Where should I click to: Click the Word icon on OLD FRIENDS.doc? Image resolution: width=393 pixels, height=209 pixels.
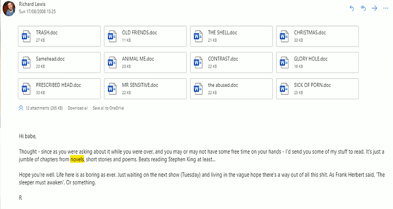pyautogui.click(x=112, y=36)
